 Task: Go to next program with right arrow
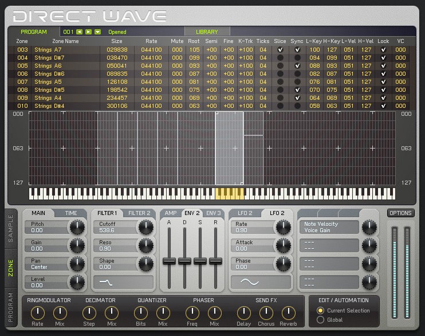click(x=89, y=32)
